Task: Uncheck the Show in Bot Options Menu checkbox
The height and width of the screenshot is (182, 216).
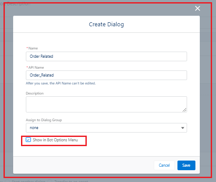Action: (28, 140)
